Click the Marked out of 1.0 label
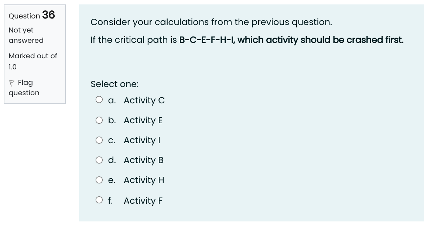The height and width of the screenshot is (248, 424). (33, 61)
